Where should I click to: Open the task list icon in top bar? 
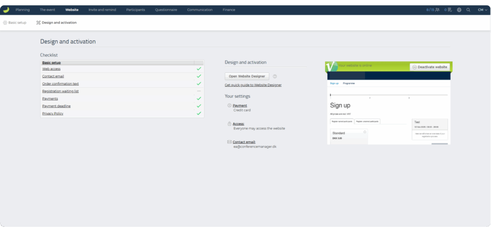coord(448,10)
